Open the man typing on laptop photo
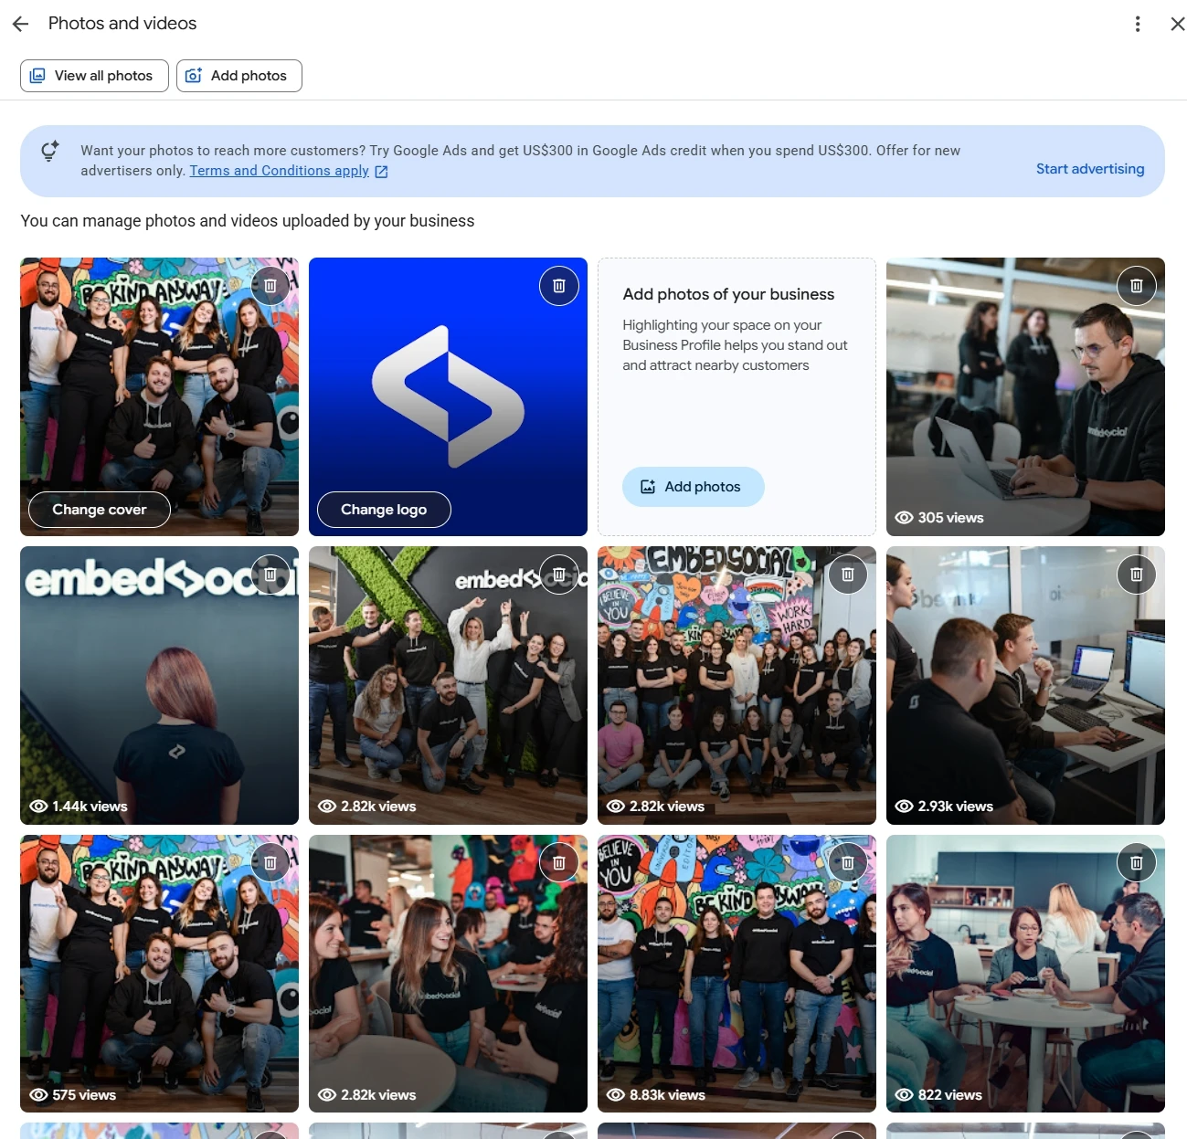 pyautogui.click(x=1025, y=396)
